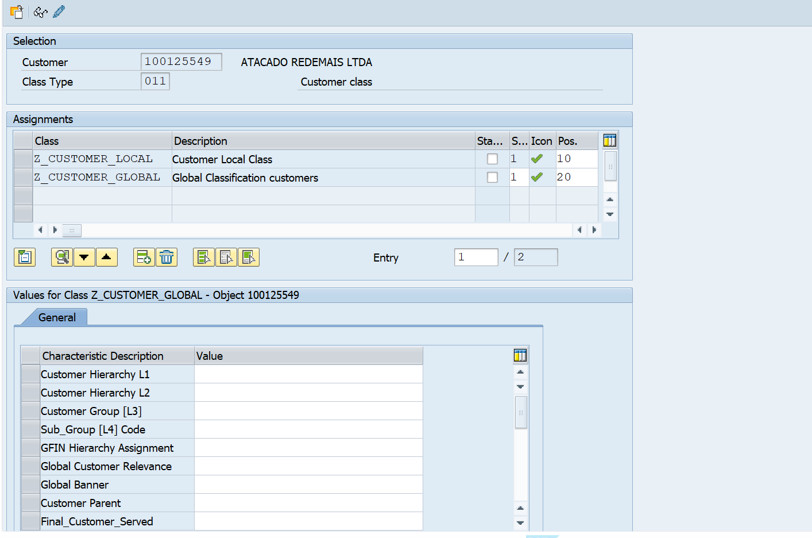Click value cell for Customer Hierarchy L1

coord(309,374)
